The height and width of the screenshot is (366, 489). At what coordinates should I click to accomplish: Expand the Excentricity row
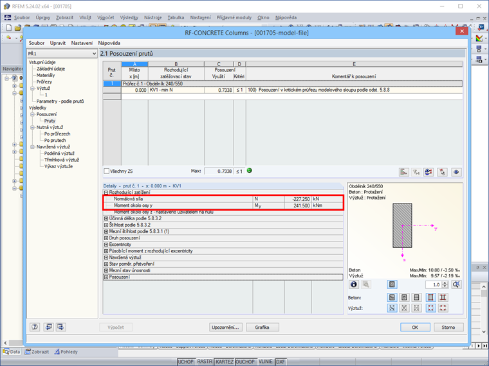pos(106,244)
